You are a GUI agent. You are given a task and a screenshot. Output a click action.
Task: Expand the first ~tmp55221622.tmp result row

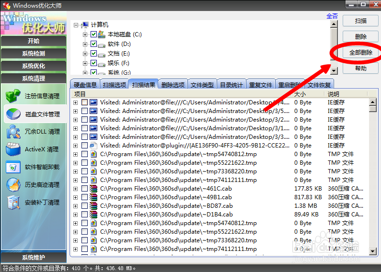76,163
